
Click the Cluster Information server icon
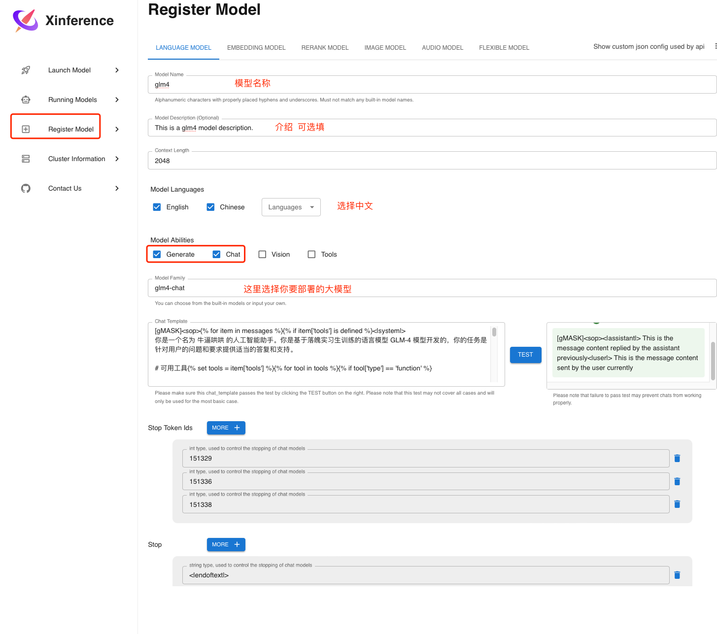tap(26, 159)
